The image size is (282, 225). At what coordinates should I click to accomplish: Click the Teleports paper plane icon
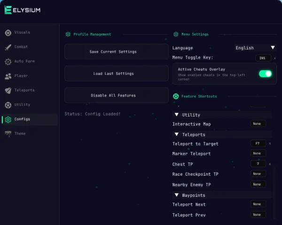[x=8, y=91]
